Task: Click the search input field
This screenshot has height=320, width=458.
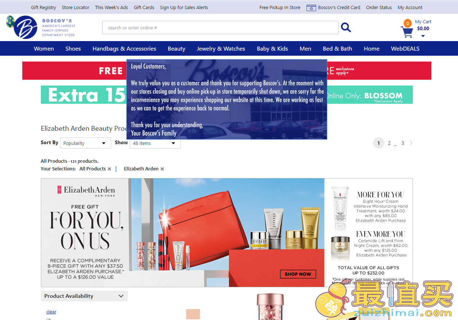Action: [x=220, y=28]
